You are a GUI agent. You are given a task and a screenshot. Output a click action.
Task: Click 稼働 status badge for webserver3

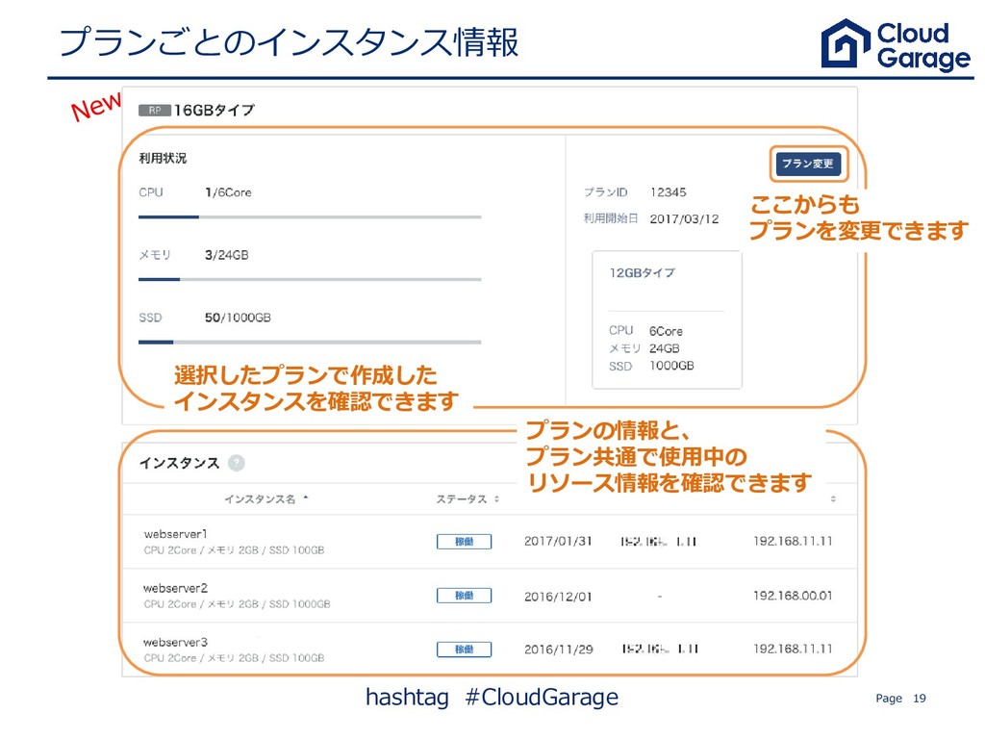[465, 650]
